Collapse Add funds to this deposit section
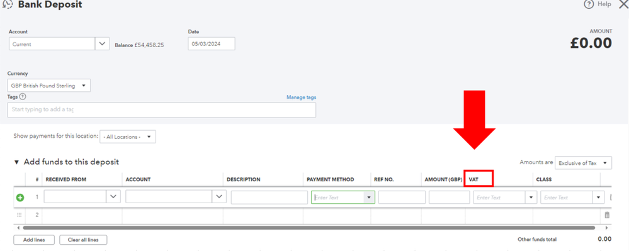This screenshot has width=629, height=251. 16,162
